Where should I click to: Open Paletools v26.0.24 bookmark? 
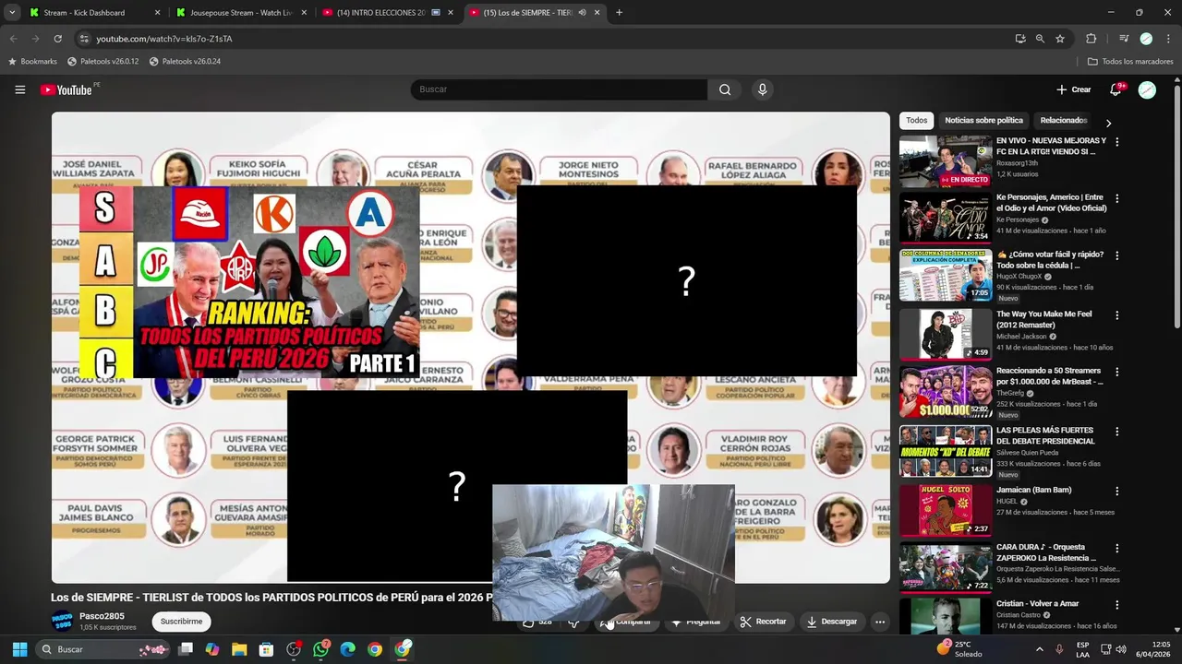click(x=185, y=61)
